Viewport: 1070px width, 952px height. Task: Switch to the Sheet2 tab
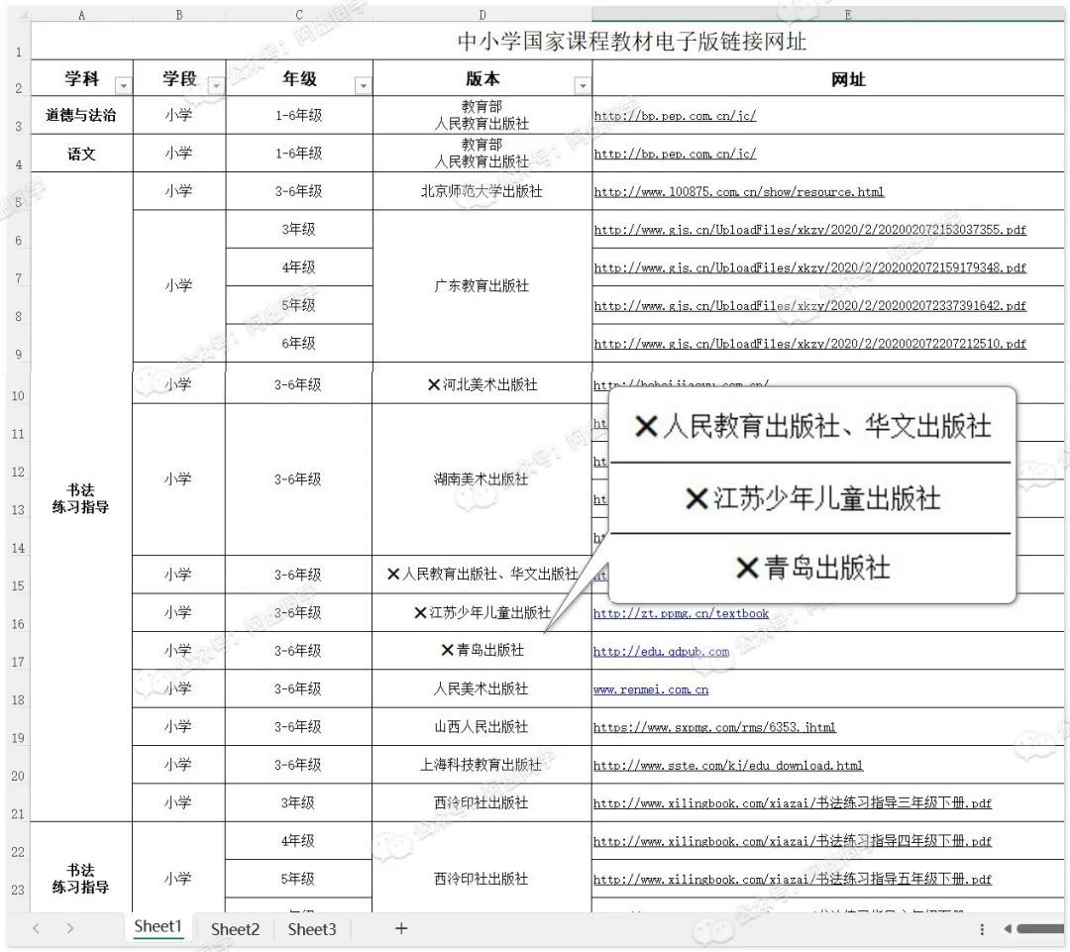click(x=235, y=929)
